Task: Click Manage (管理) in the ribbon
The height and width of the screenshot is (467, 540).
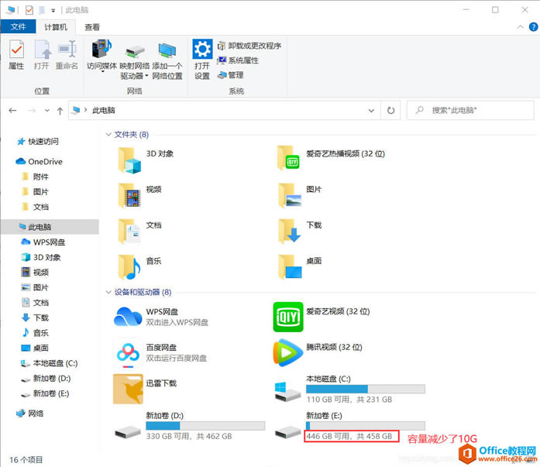Action: 230,75
